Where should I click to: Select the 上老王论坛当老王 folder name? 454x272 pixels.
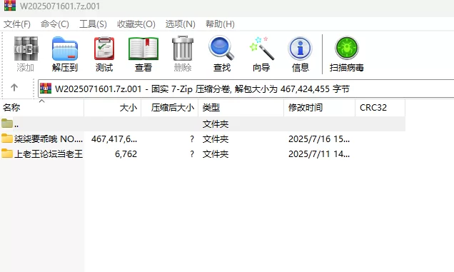(49, 153)
